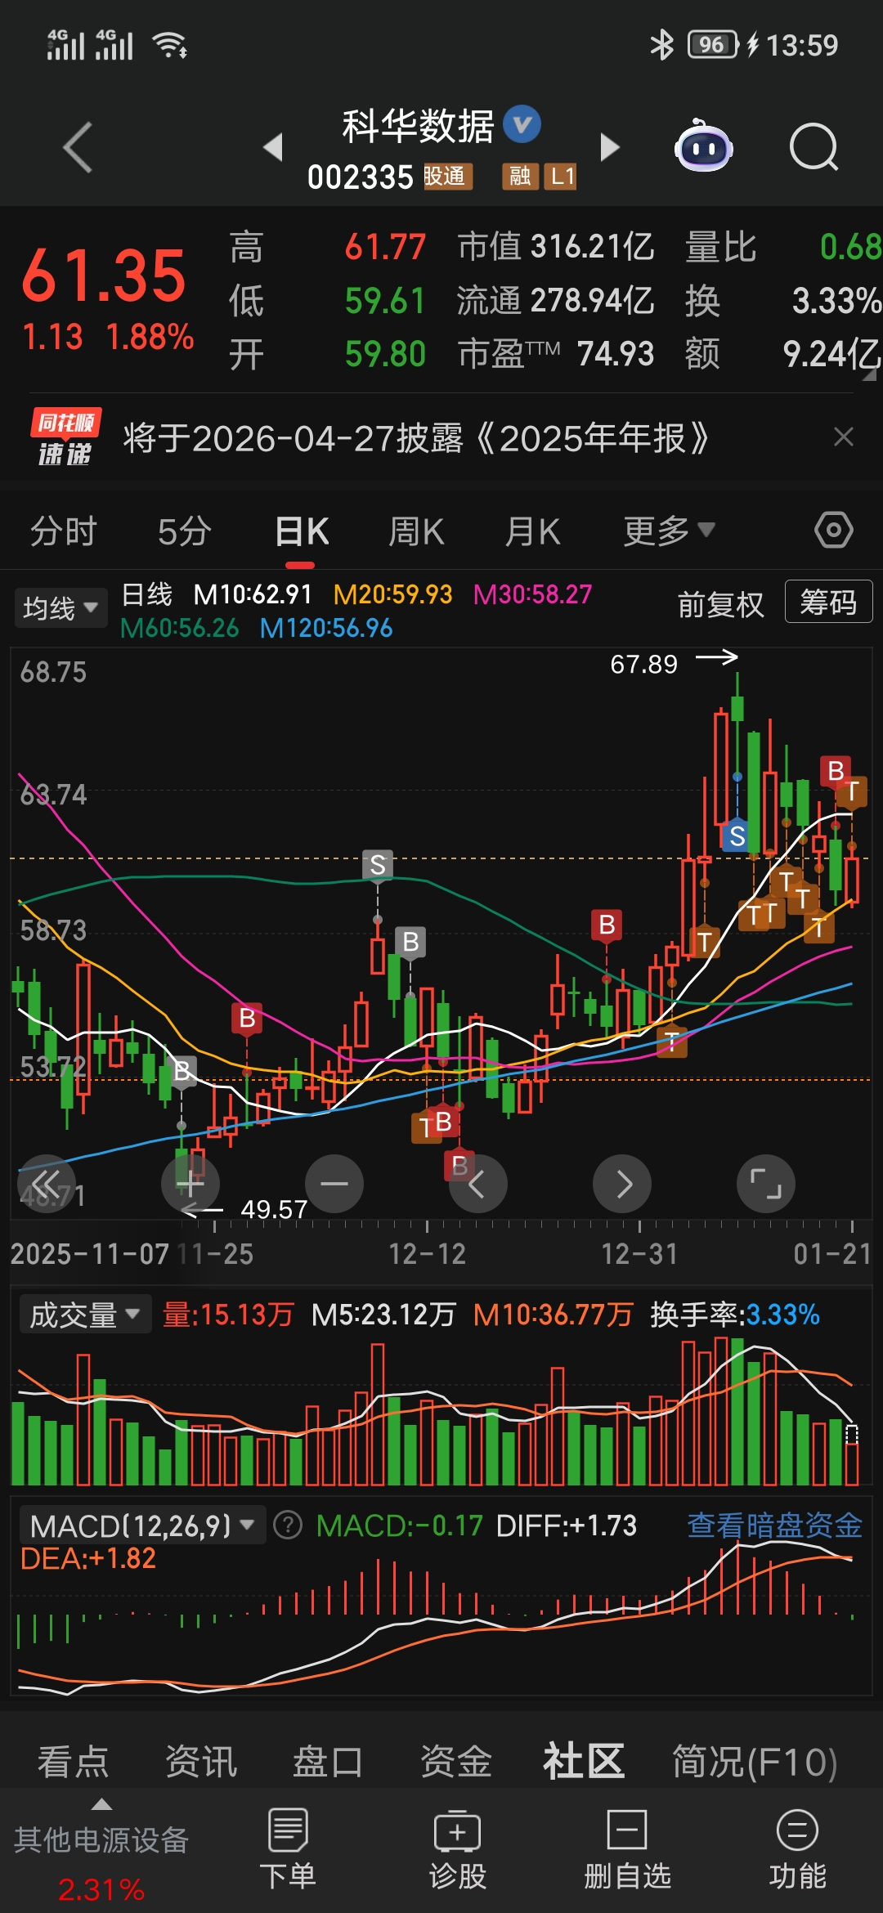The height and width of the screenshot is (1913, 883).
Task: Tap the back arrow icon
Action: tap(78, 148)
